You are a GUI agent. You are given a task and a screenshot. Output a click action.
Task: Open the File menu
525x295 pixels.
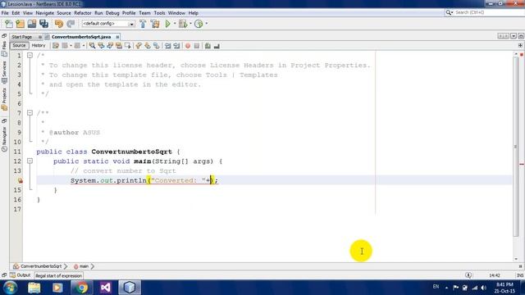pyautogui.click(x=5, y=13)
